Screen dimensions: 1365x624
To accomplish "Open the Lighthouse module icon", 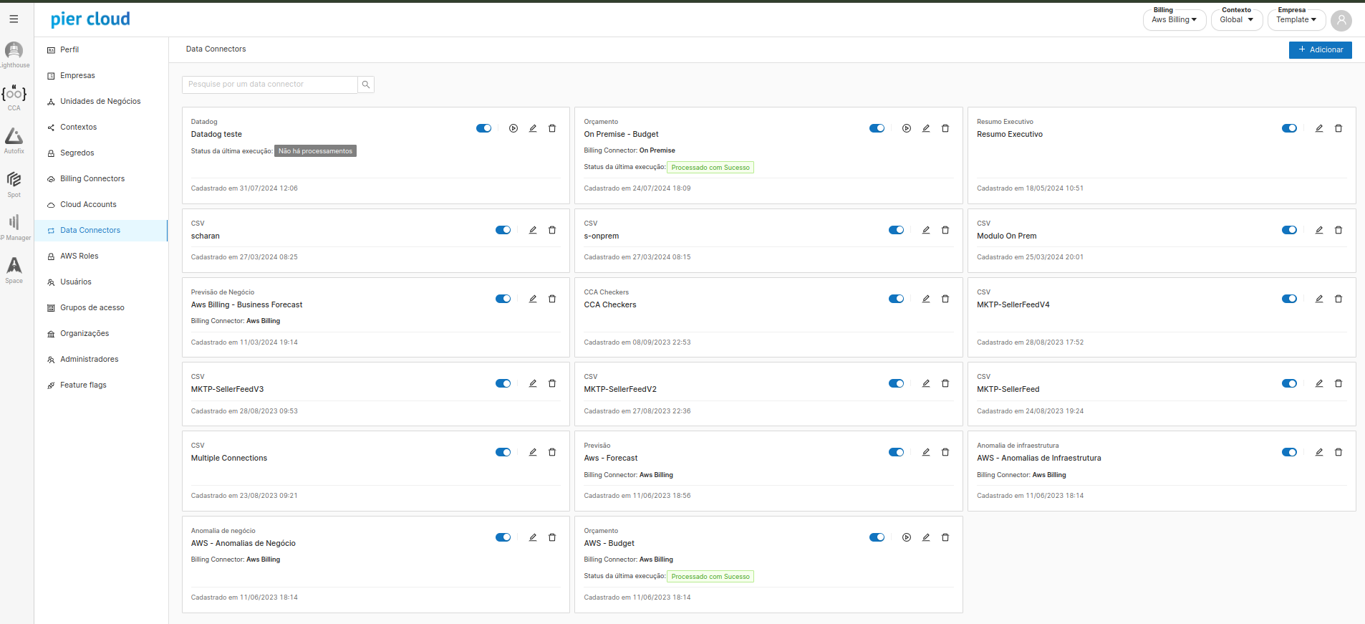I will (14, 51).
